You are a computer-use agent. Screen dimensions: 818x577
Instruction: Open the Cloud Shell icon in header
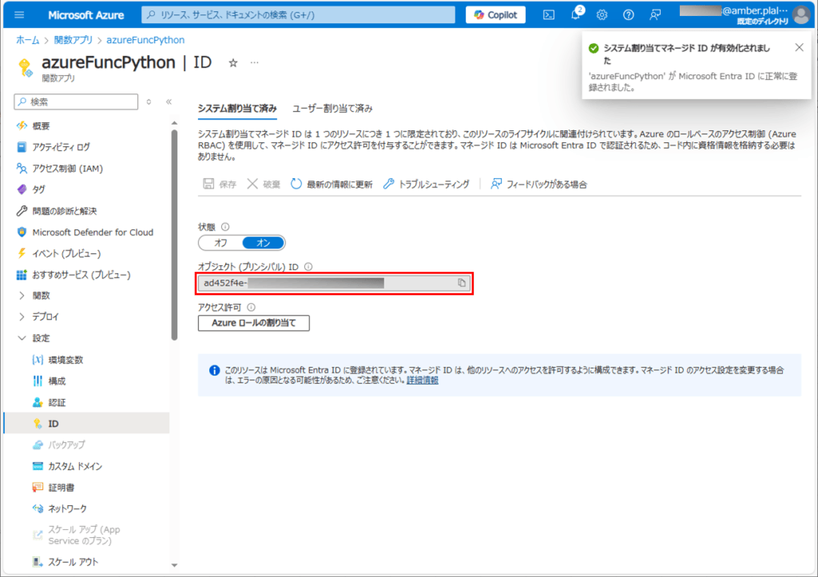click(549, 14)
